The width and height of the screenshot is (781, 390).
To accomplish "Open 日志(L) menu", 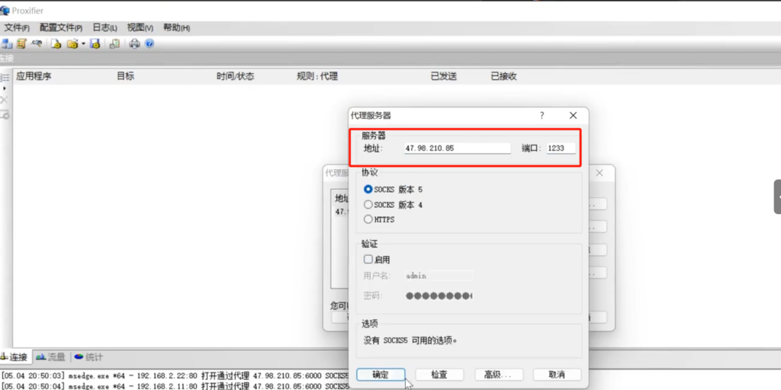I will coord(105,28).
